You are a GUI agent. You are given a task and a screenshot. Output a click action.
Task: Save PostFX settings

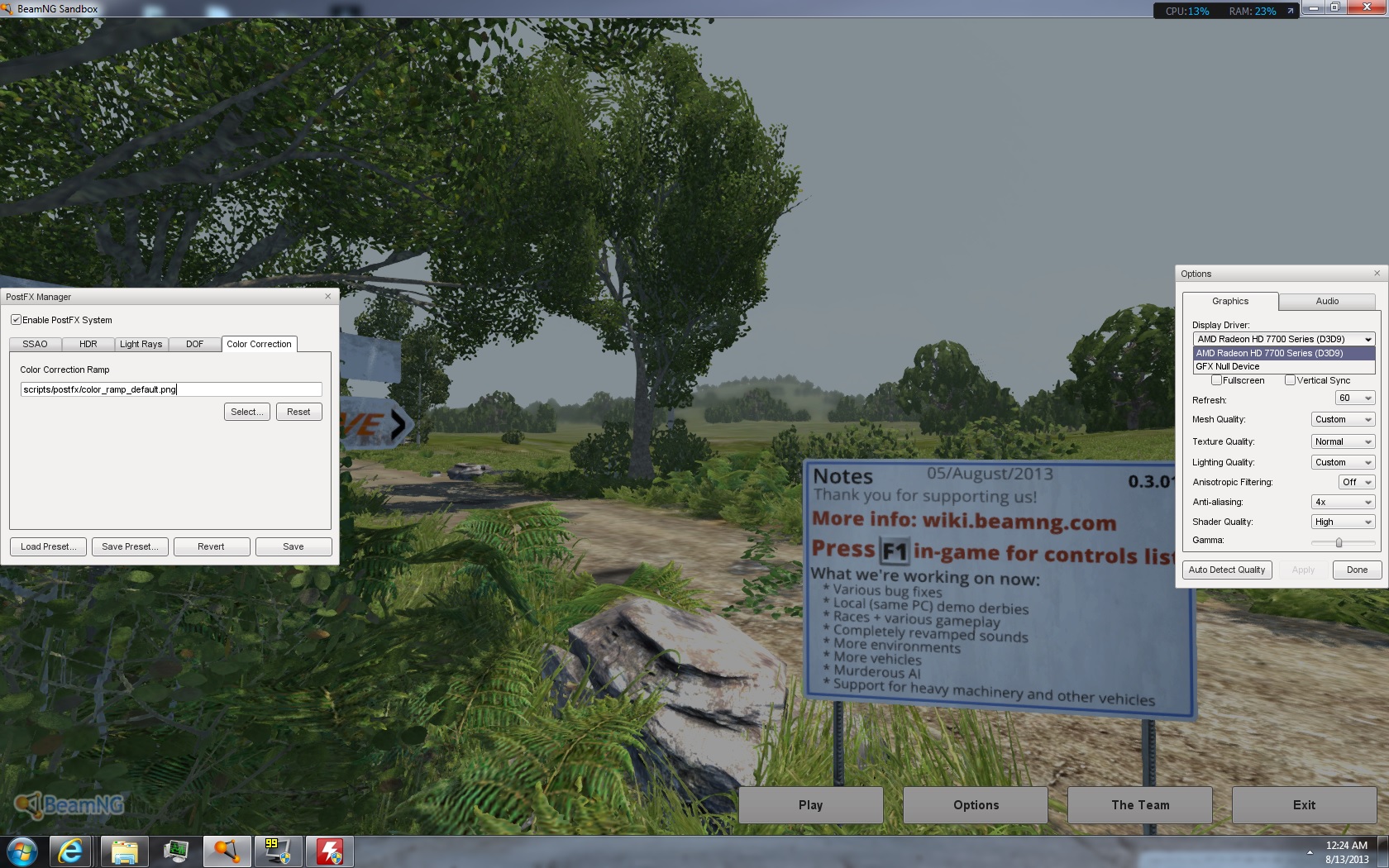pos(294,546)
